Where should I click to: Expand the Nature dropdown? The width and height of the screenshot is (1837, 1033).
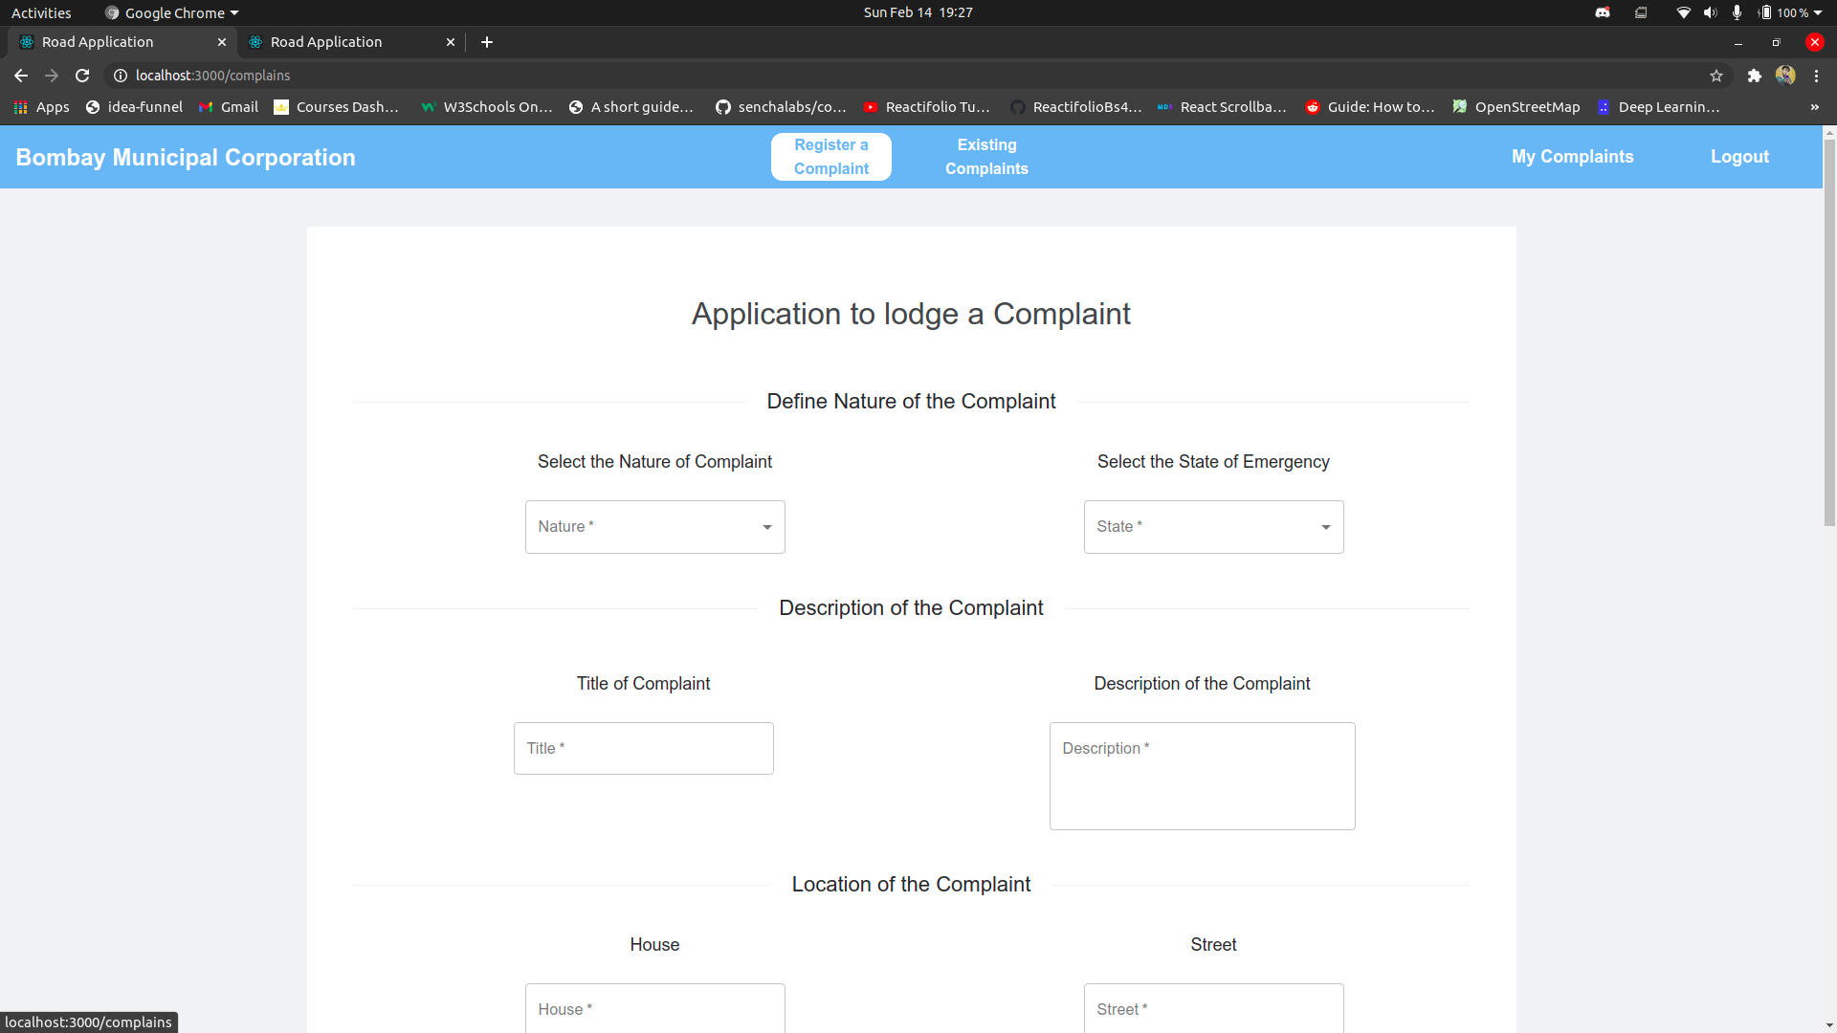(654, 527)
